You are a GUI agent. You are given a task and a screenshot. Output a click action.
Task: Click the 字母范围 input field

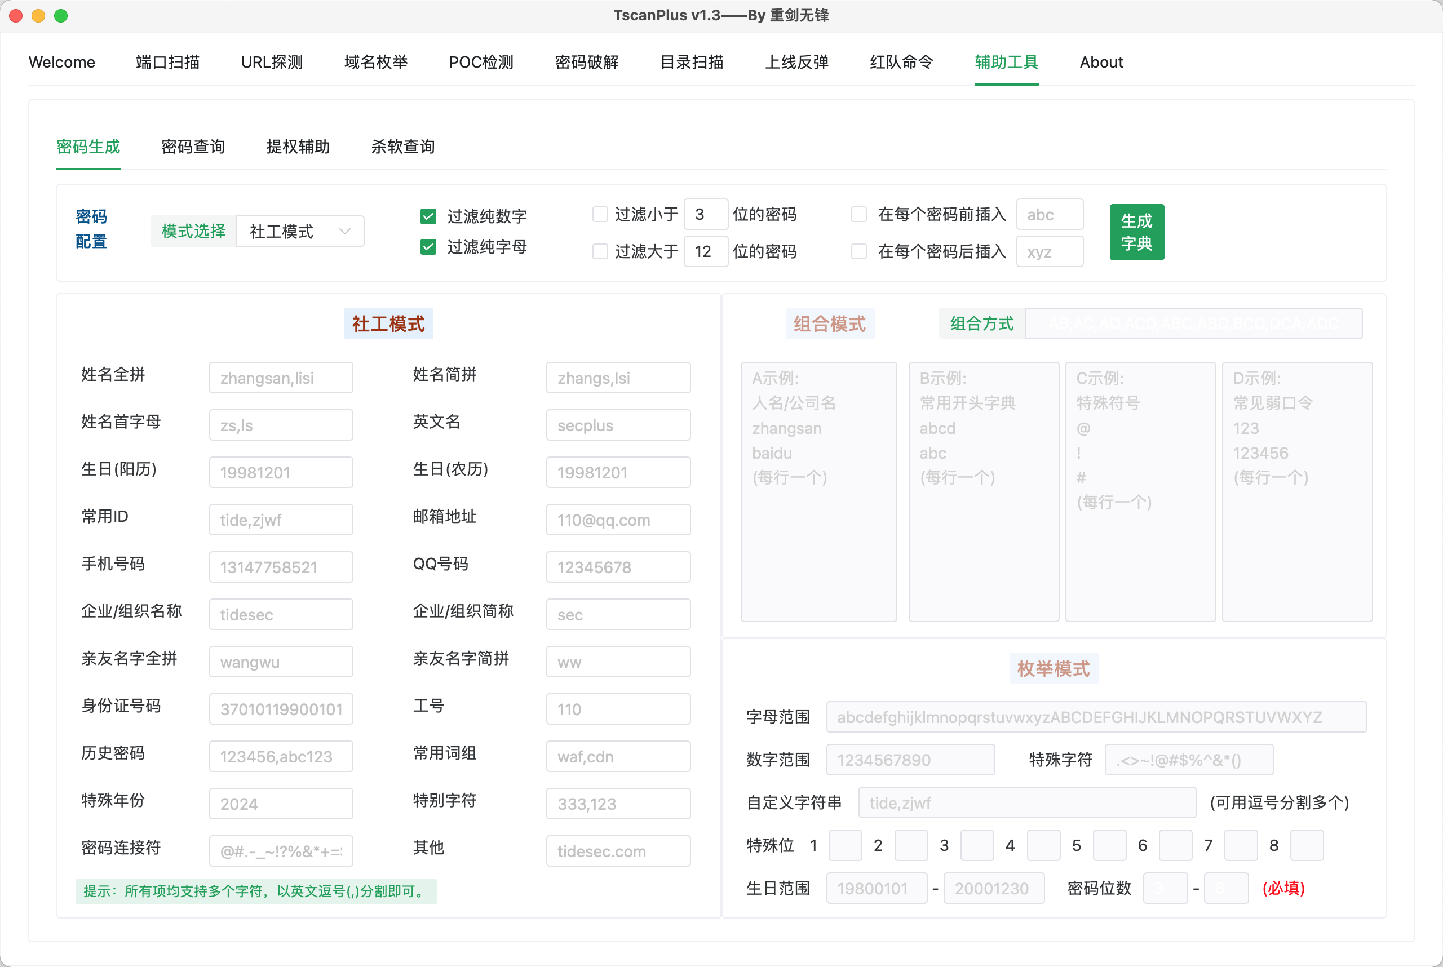[x=1096, y=717]
